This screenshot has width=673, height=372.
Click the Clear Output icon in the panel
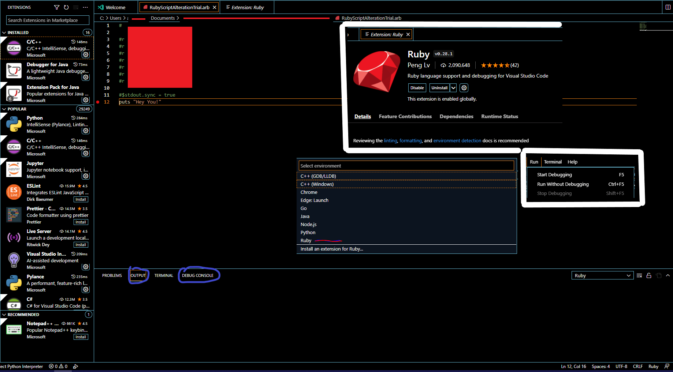(x=639, y=275)
